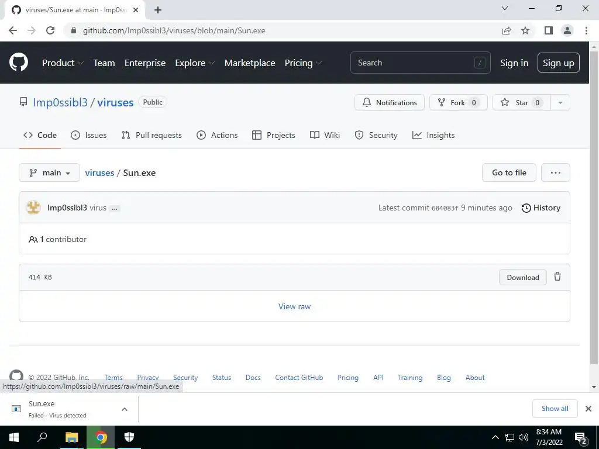Show hidden tray icons chevron
599x449 pixels.
coord(495,437)
